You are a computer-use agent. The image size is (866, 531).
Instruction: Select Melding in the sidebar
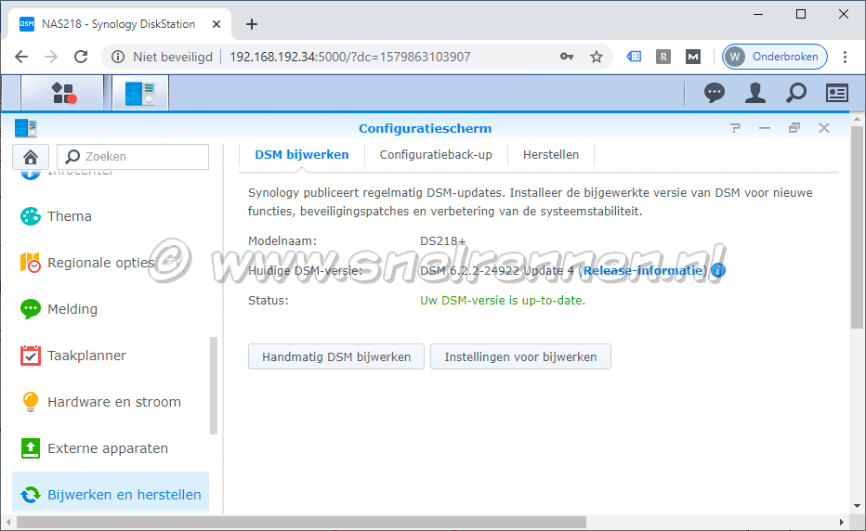tap(111, 309)
